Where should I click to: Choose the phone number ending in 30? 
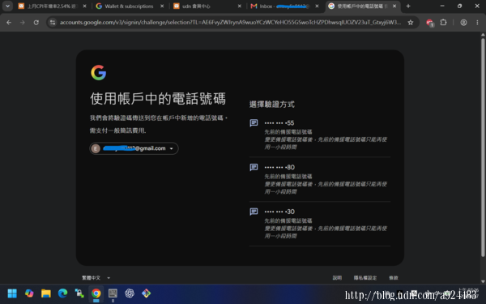pyautogui.click(x=320, y=224)
